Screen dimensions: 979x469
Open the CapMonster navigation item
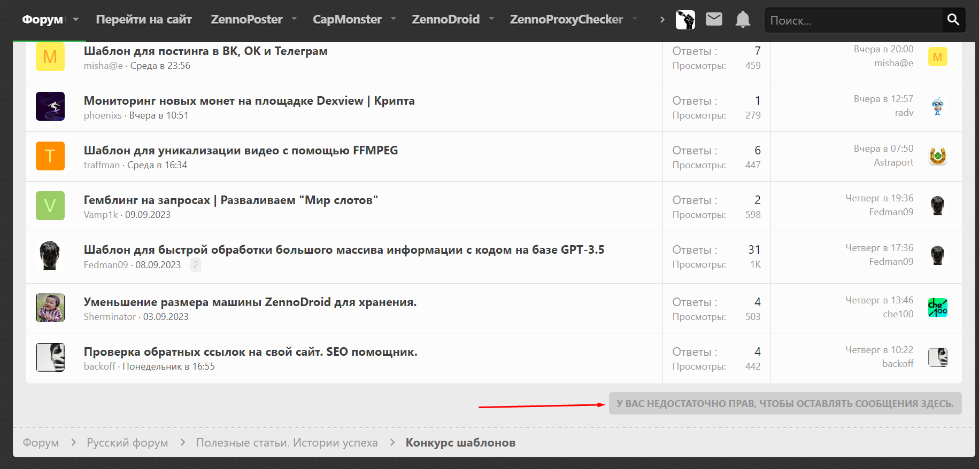tap(347, 20)
